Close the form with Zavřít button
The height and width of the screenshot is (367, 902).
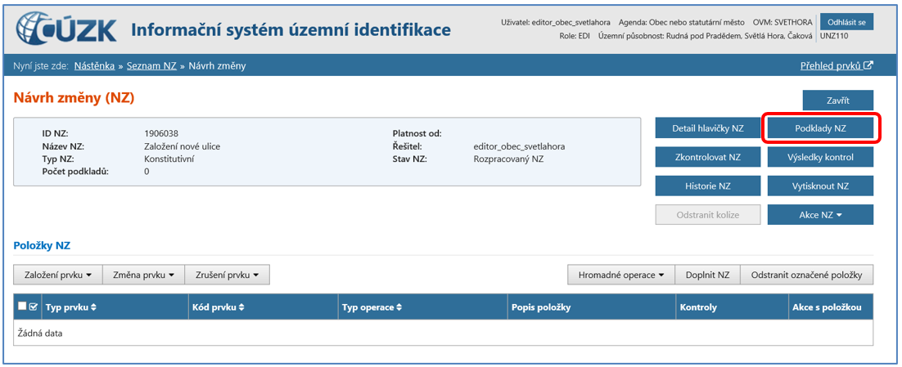point(837,101)
